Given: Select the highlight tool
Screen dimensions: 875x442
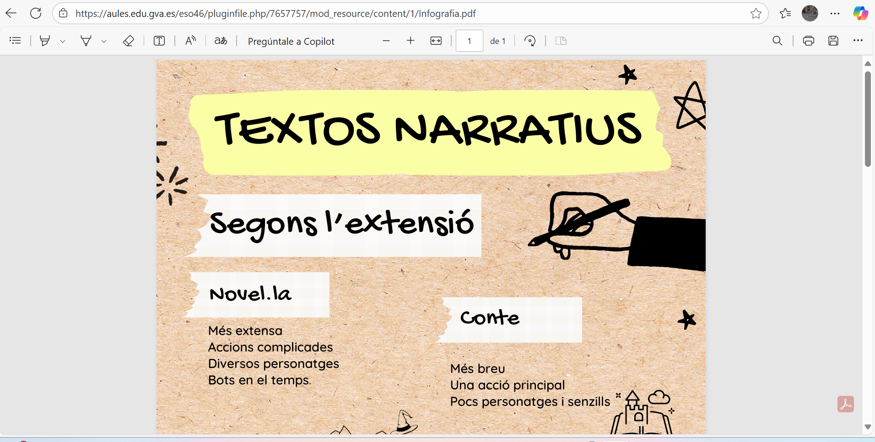Looking at the screenshot, I should [45, 41].
